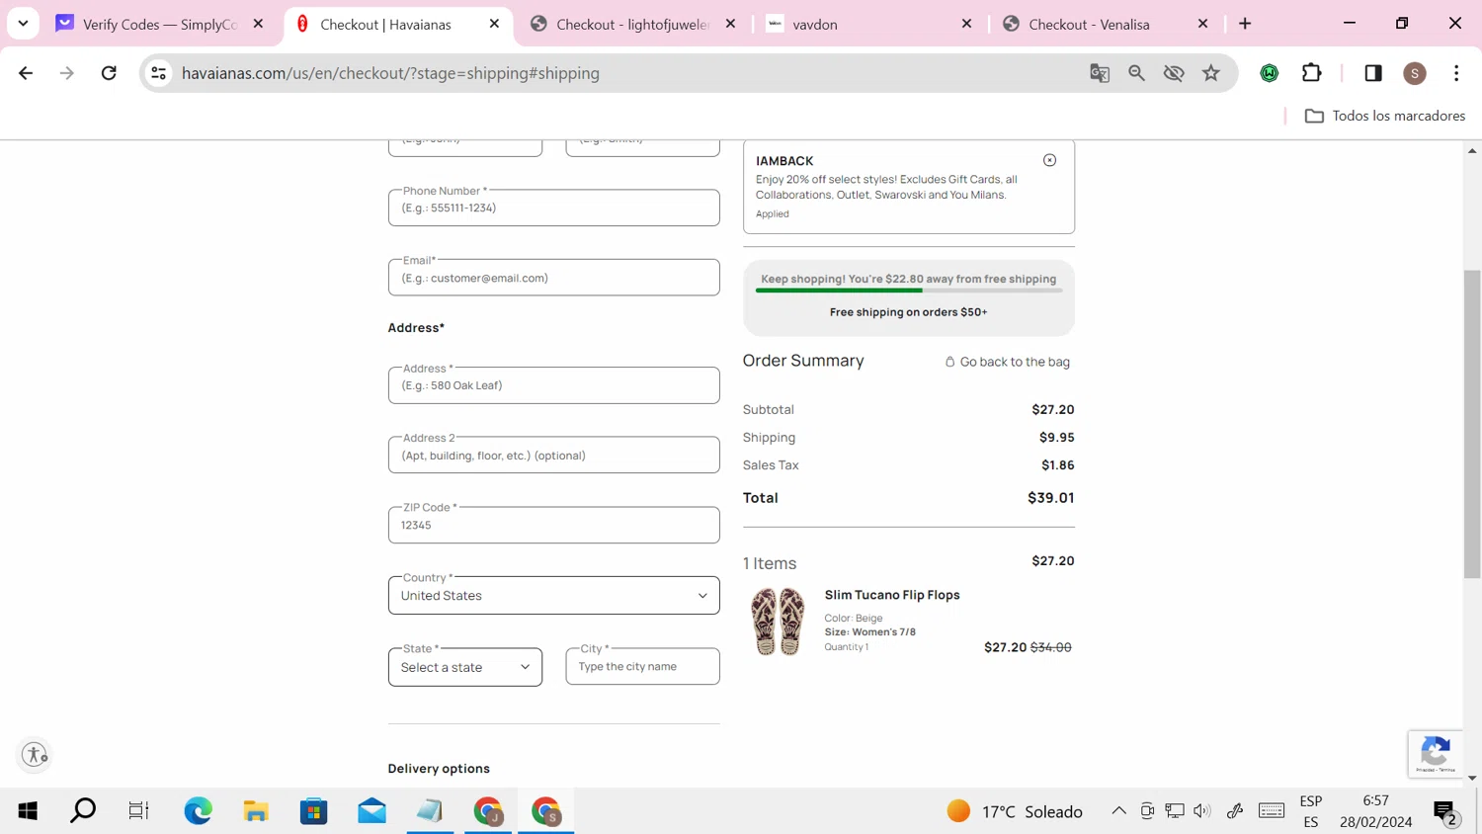Reload the checkout page
This screenshot has height=834, width=1482.
click(x=109, y=73)
